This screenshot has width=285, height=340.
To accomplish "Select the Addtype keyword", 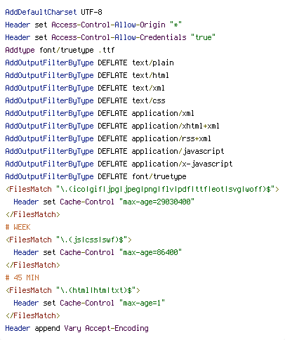I will pos(20,50).
